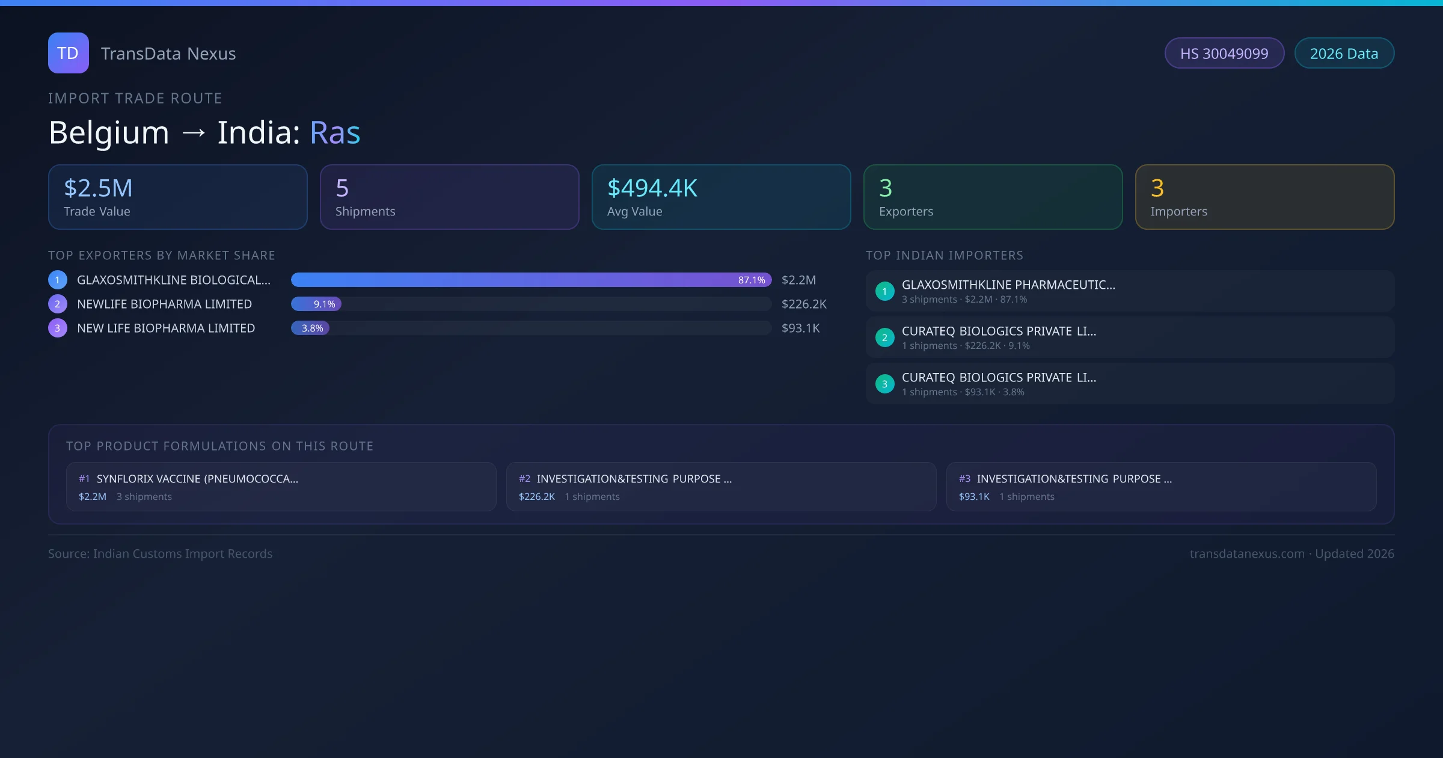Select the 3 Exporters stat card
Image resolution: width=1443 pixels, height=758 pixels.
[x=993, y=197]
